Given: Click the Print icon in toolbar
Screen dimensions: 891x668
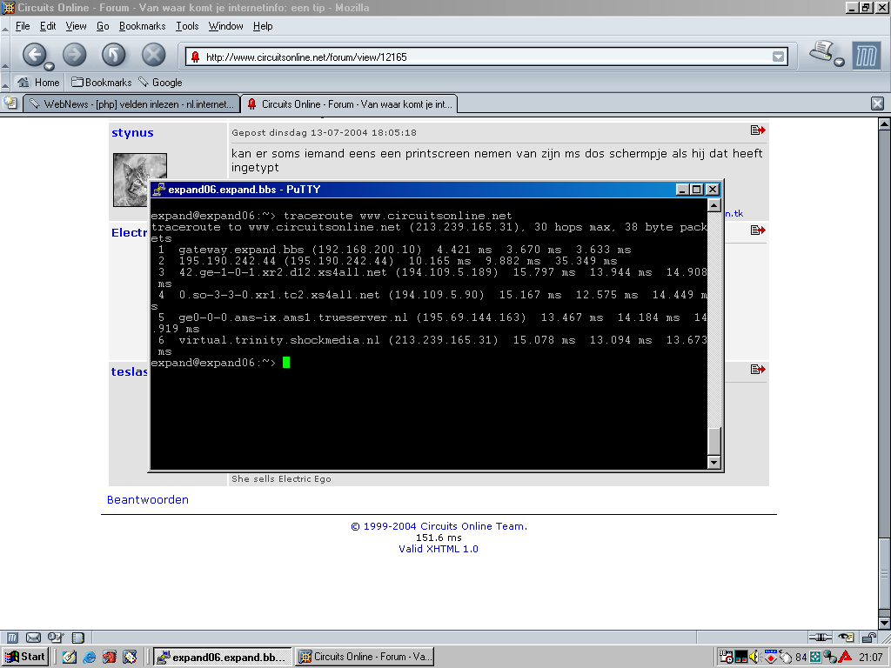Looking at the screenshot, I should click(x=821, y=51).
